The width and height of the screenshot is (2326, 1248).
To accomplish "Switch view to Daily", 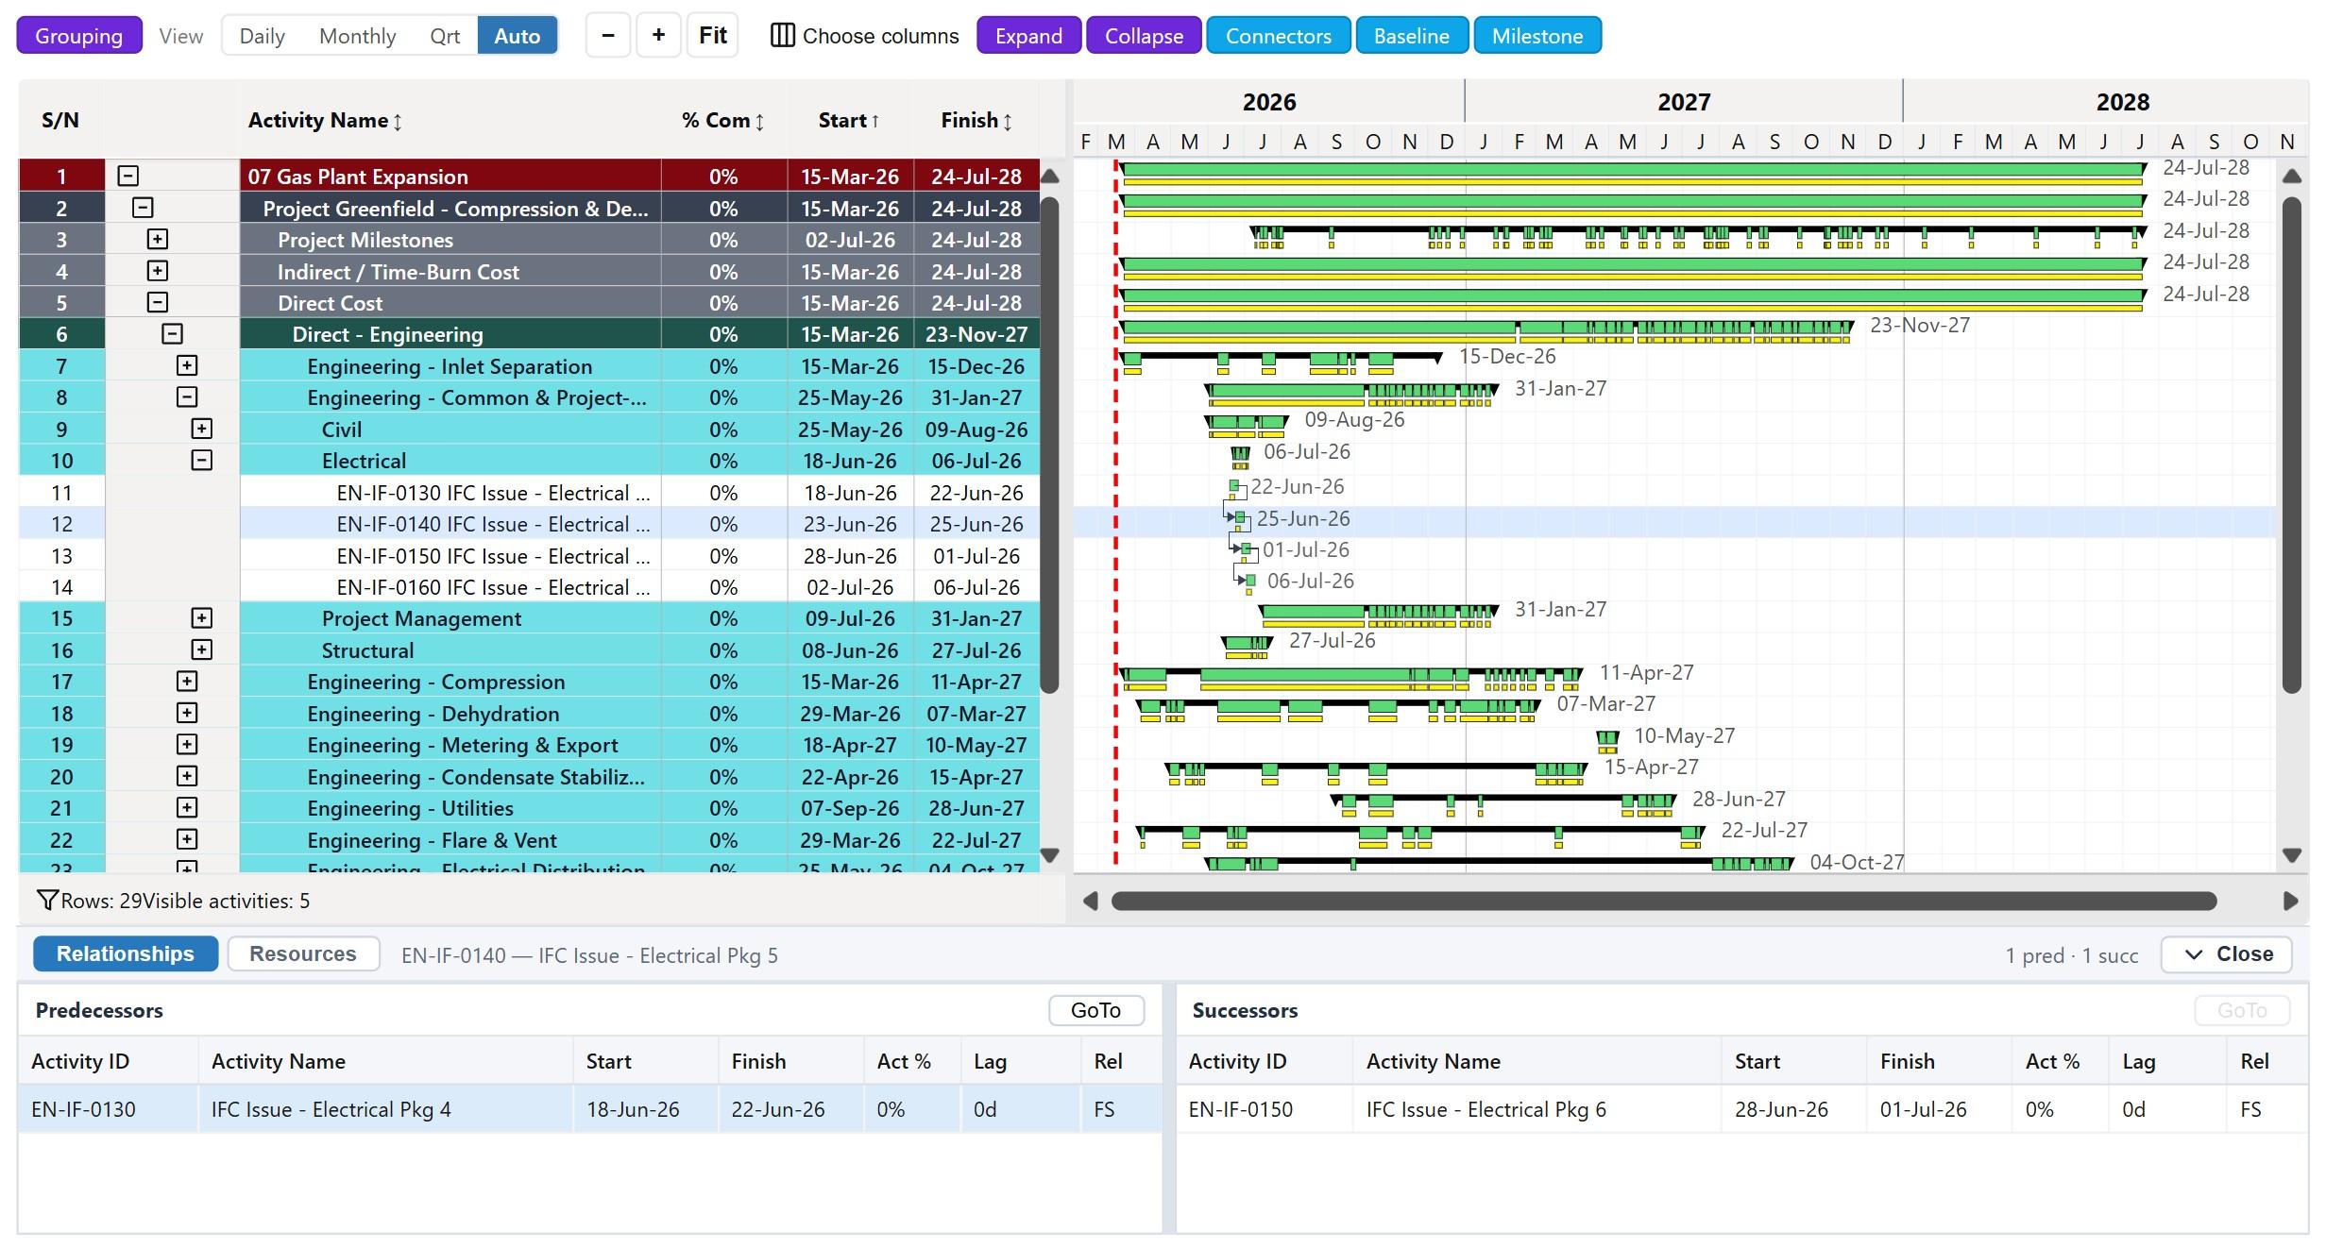I will point(262,36).
